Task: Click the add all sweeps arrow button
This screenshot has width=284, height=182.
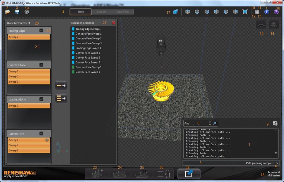Action: (x=61, y=98)
